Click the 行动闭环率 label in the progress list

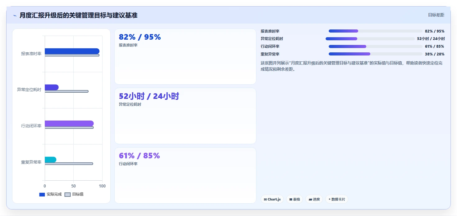click(270, 46)
